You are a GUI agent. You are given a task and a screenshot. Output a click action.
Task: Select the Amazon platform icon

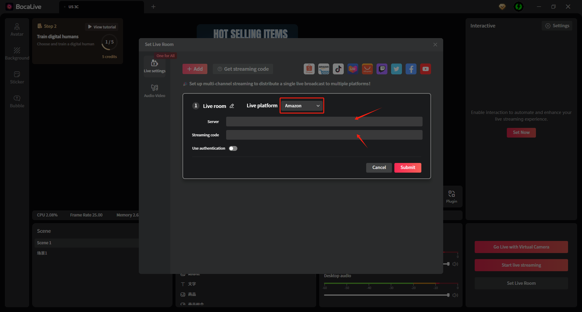(323, 69)
